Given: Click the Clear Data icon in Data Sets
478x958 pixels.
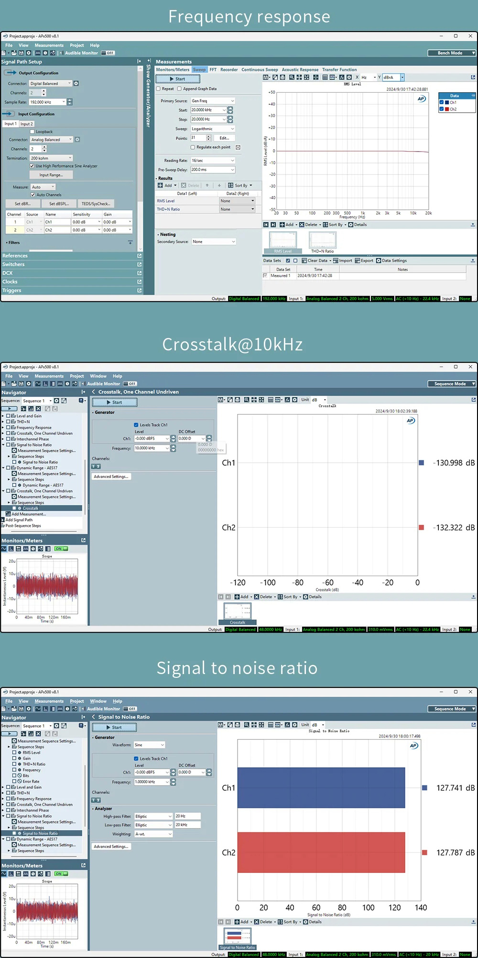Looking at the screenshot, I should 304,261.
